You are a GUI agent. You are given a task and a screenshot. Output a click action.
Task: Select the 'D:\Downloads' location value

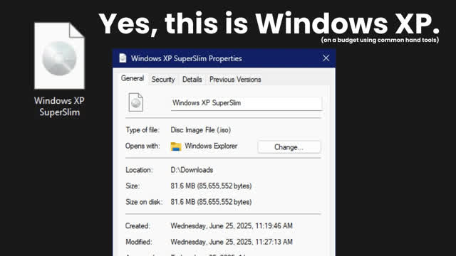192,170
